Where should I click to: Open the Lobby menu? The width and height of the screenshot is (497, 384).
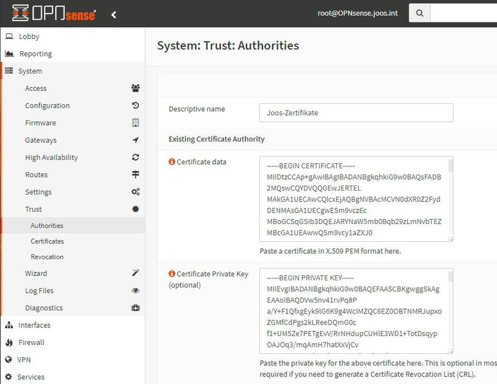click(x=29, y=36)
